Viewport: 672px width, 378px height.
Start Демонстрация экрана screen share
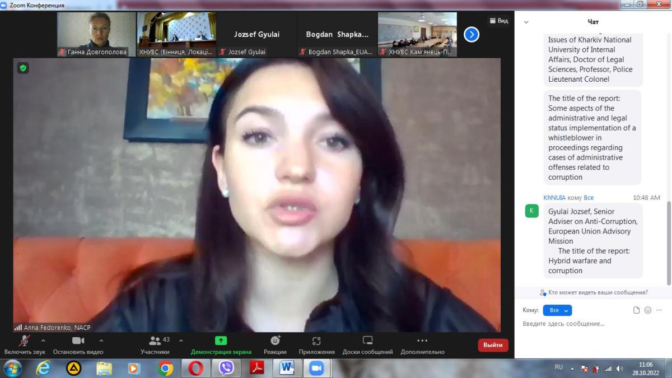coord(221,346)
